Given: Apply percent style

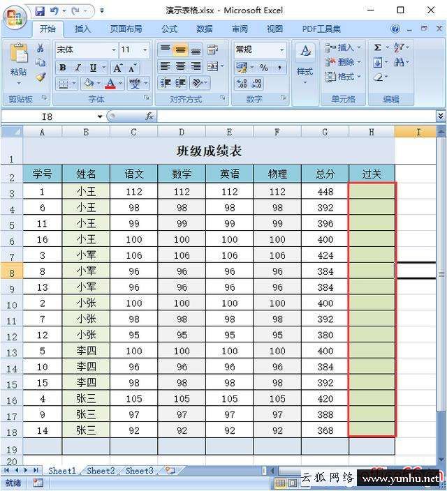Looking at the screenshot, I should (264, 68).
